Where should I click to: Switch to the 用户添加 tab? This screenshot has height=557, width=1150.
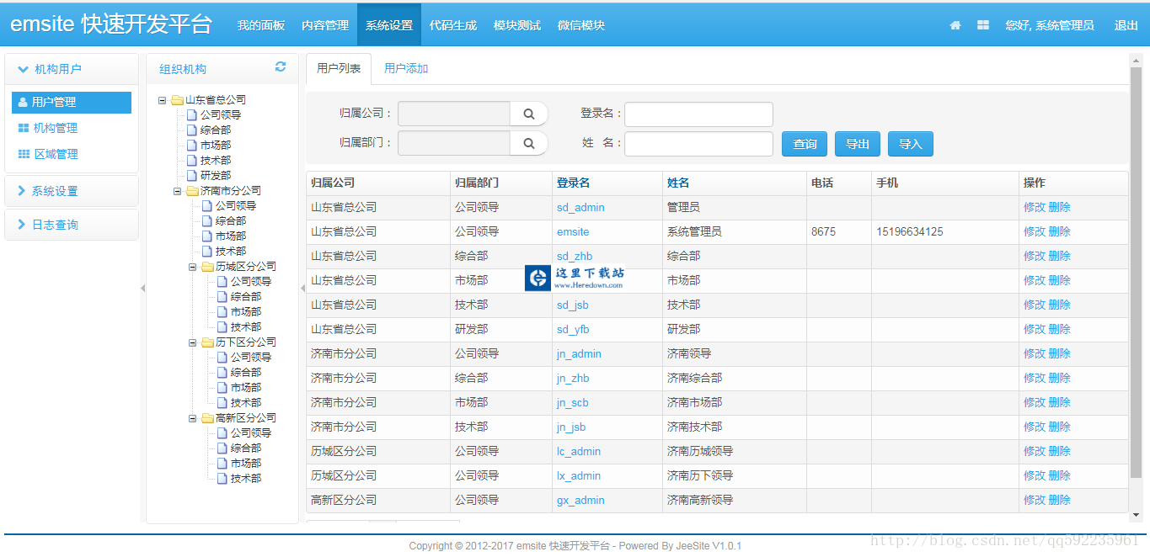click(406, 68)
